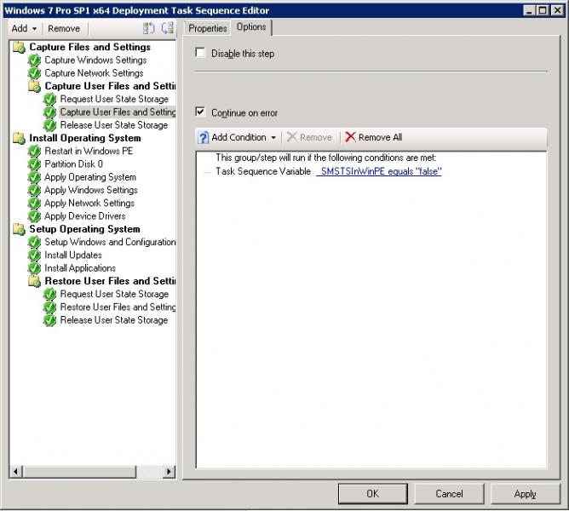Select the Options tab
Image resolution: width=569 pixels, height=511 pixels.
(x=251, y=27)
